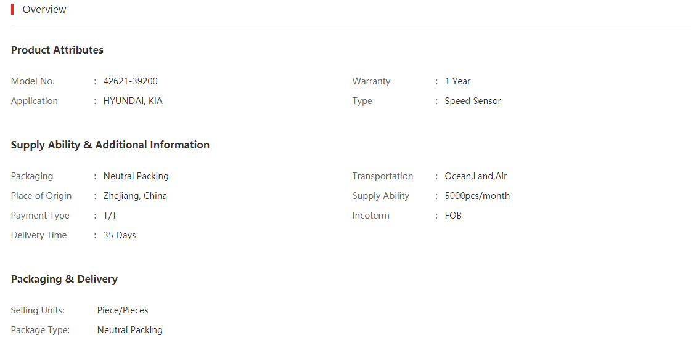Click the Overview section heading
This screenshot has width=691, height=343.
44,9
